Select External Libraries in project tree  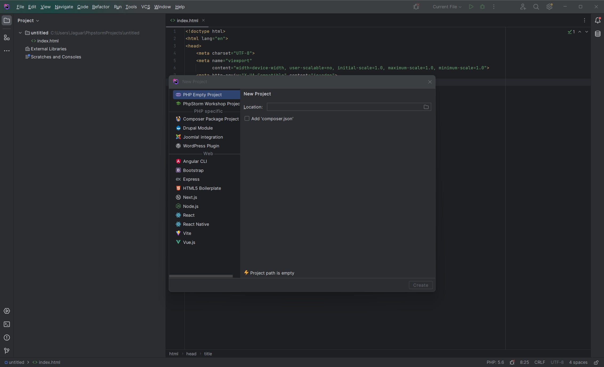pos(46,49)
